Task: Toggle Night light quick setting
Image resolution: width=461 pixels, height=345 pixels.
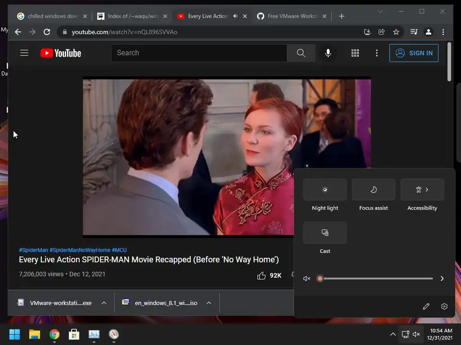Action: pos(325,190)
